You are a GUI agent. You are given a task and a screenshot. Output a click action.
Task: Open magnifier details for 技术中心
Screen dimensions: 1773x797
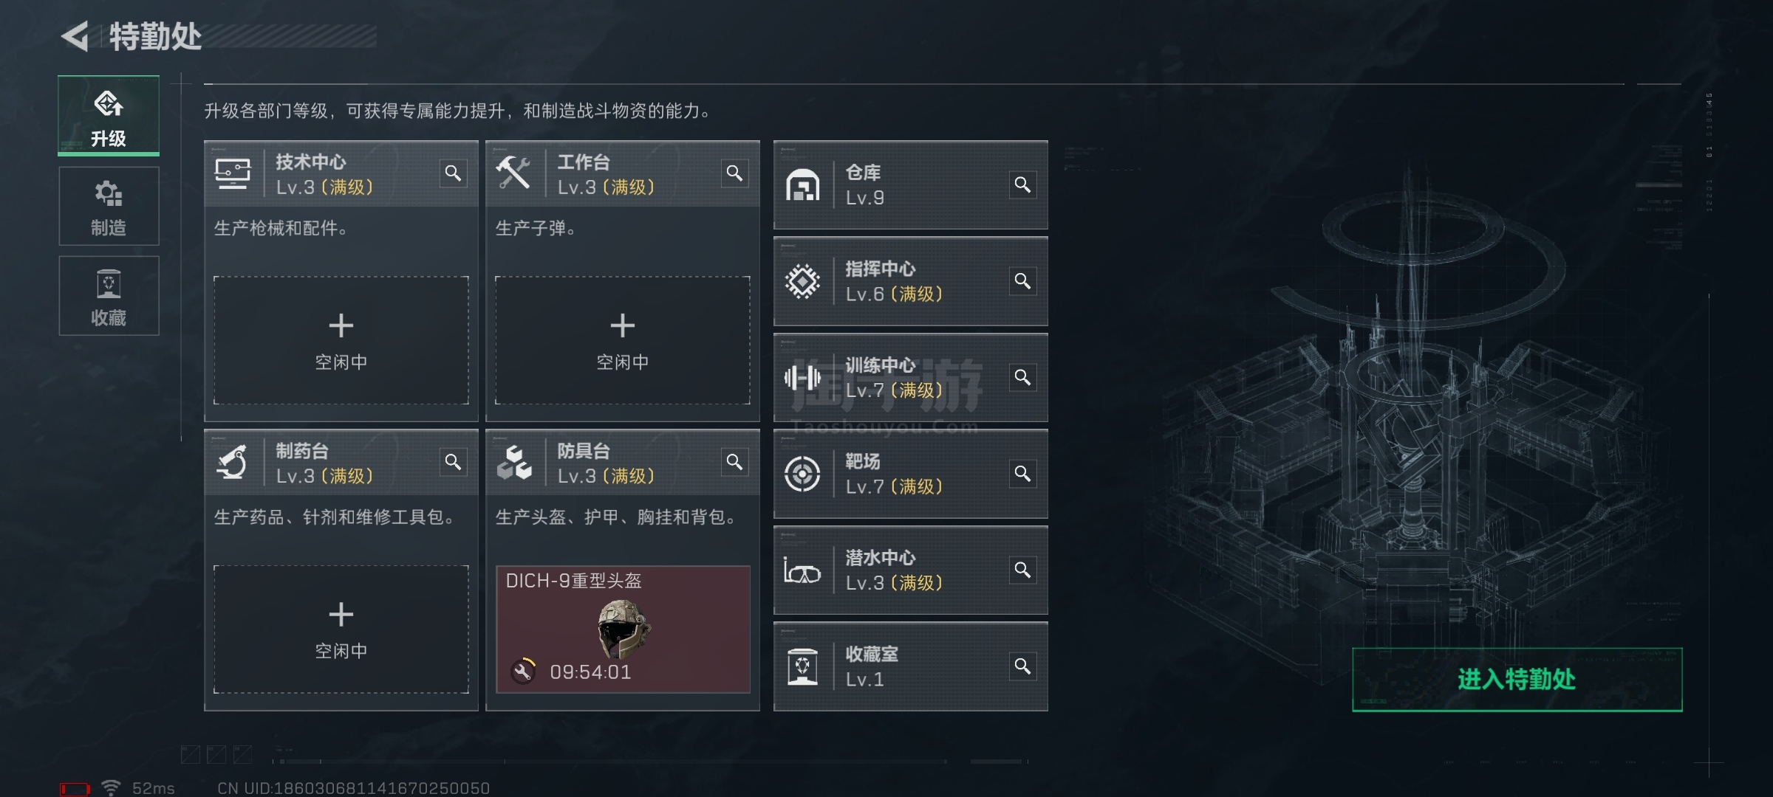point(453,173)
